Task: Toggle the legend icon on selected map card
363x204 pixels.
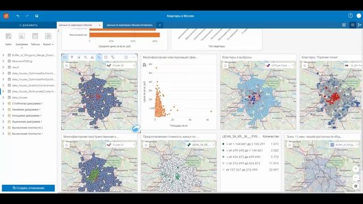Action: 65,57
